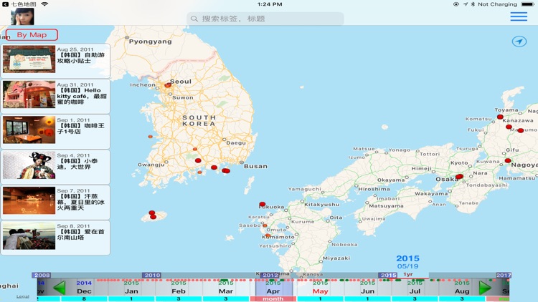
Task: Tap the current location arrow icon
Action: [x=519, y=42]
